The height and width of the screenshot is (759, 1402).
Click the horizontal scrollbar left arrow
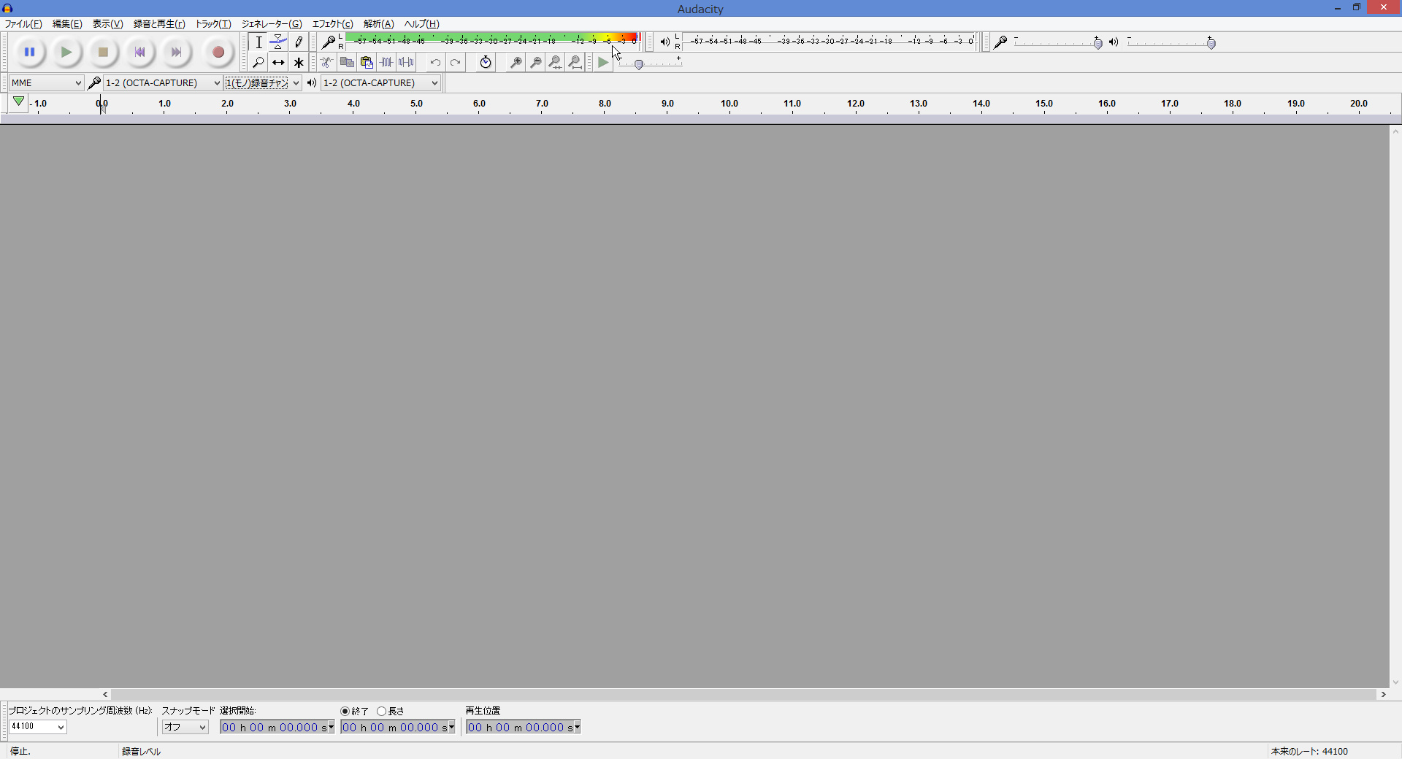pos(105,694)
